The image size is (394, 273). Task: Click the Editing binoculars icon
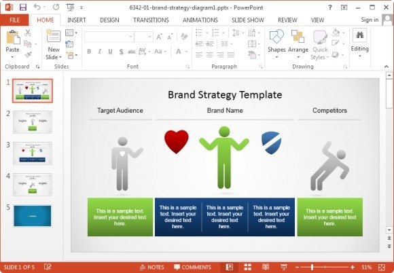click(x=360, y=35)
